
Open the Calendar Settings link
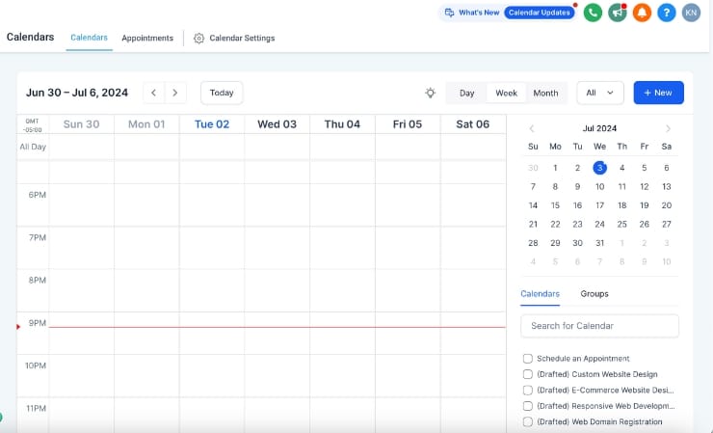tap(242, 39)
